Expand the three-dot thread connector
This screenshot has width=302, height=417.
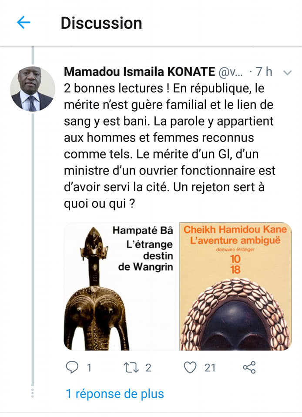(33, 393)
